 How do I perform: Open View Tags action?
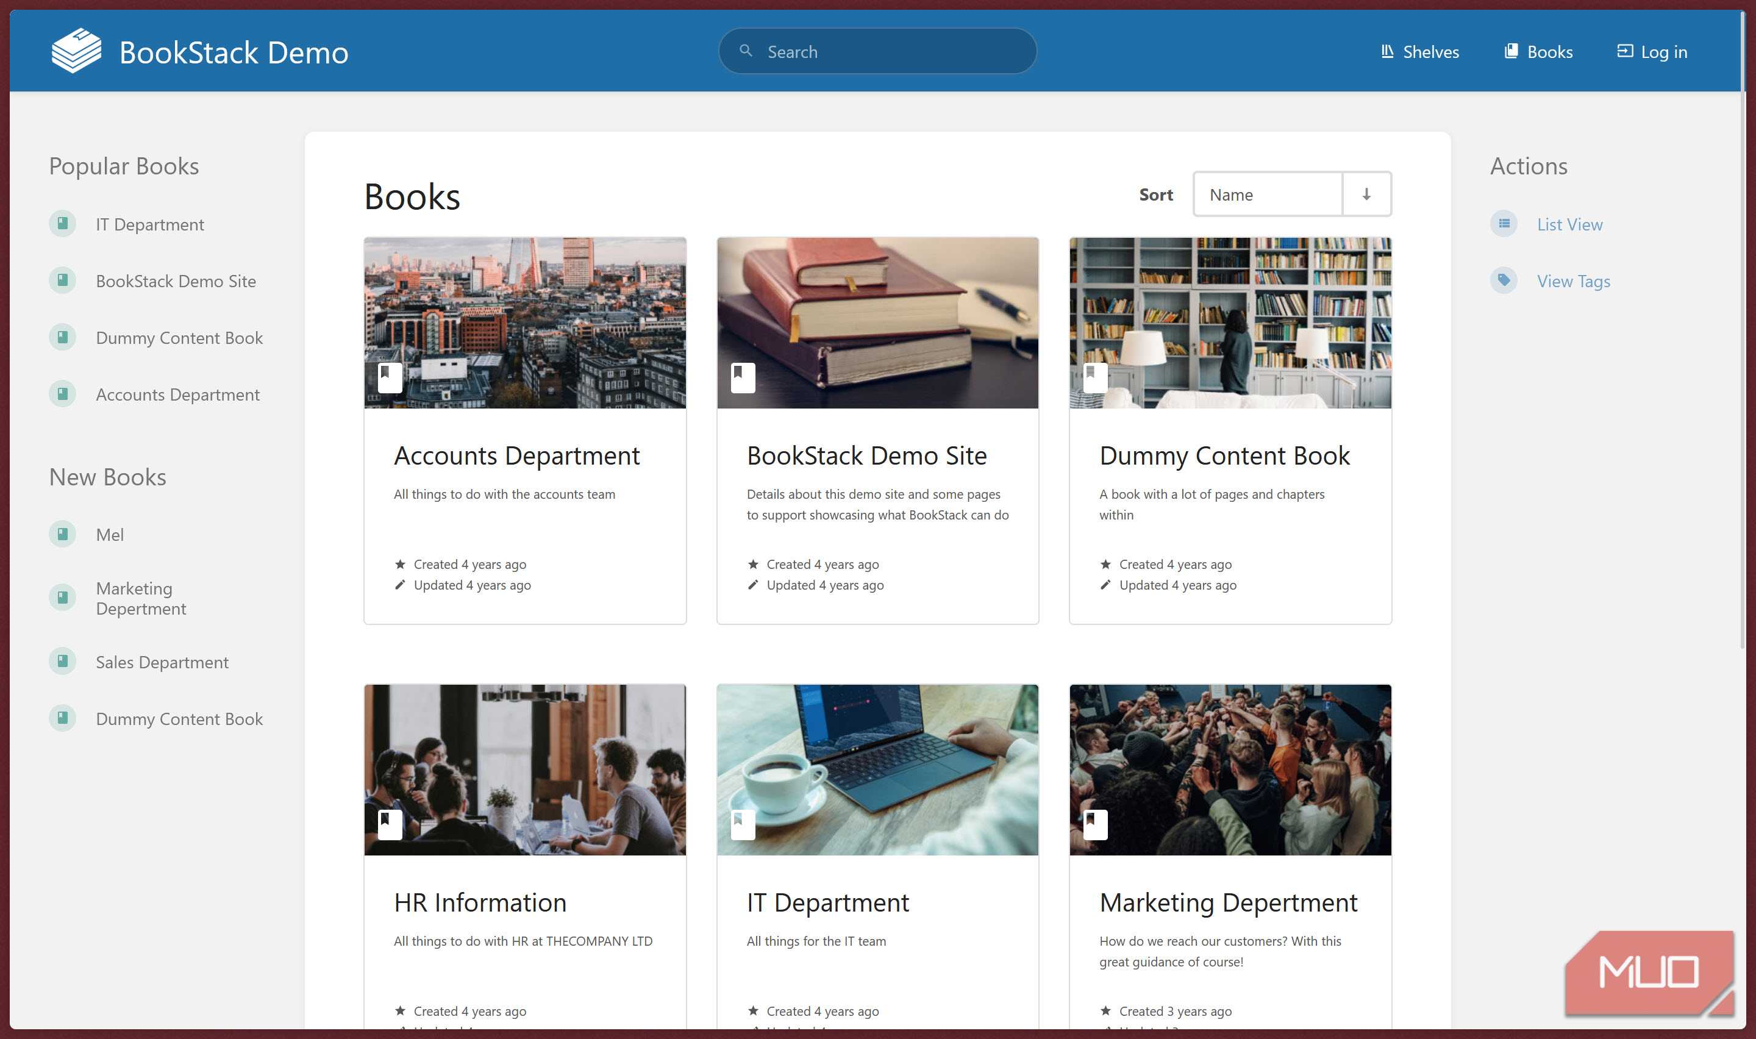point(1573,282)
